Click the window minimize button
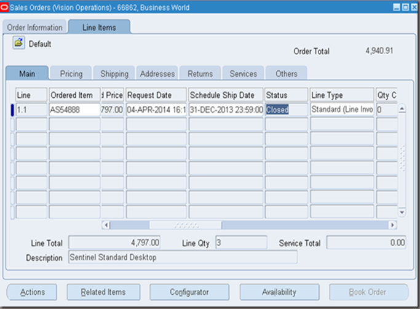Screen dimensions: 420x309 tap(397, 7)
